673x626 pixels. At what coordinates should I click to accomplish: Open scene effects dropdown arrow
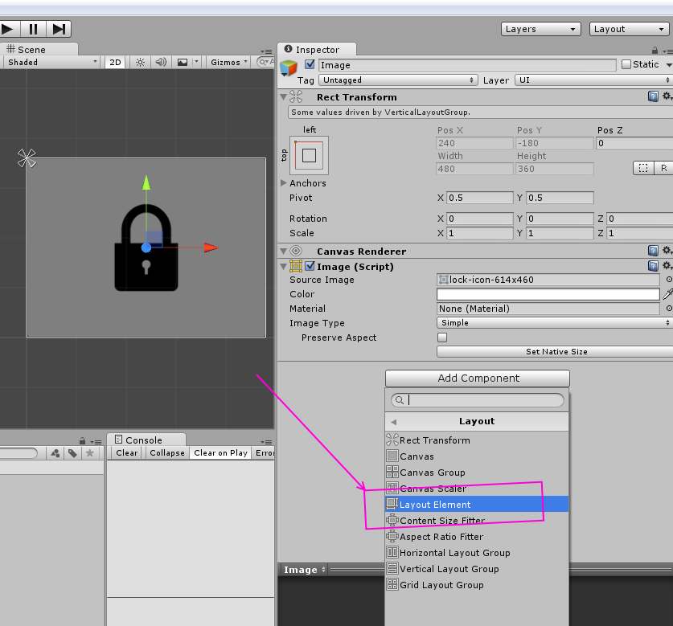click(x=196, y=62)
